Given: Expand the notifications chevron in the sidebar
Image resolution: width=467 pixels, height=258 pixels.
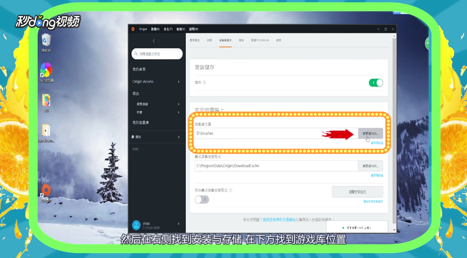Looking at the screenshot, I should [179, 137].
